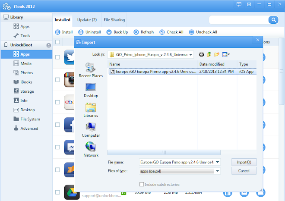This screenshot has width=285, height=201.
Task: Click Check All in toolbar
Action: pyautogui.click(x=171, y=32)
